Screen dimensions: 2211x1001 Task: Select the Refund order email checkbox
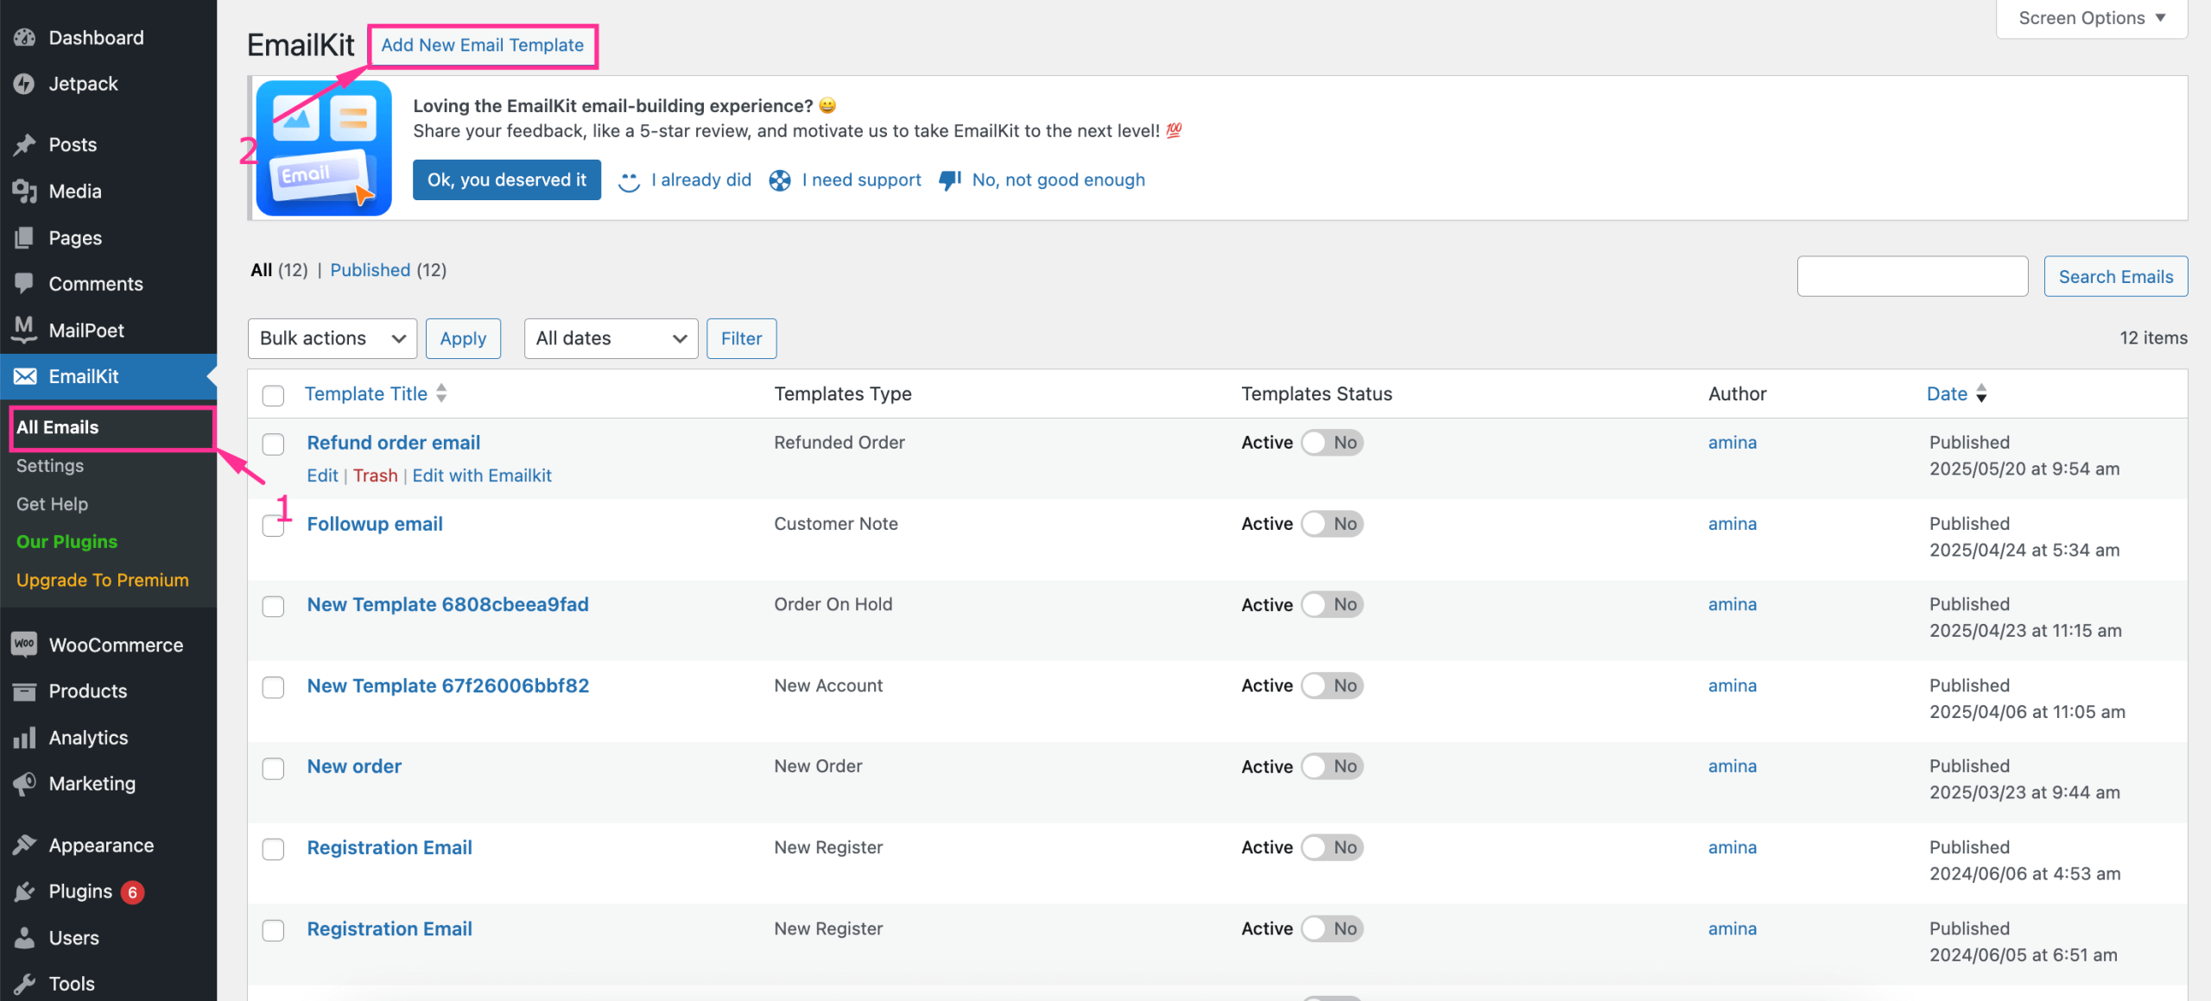[x=273, y=444]
